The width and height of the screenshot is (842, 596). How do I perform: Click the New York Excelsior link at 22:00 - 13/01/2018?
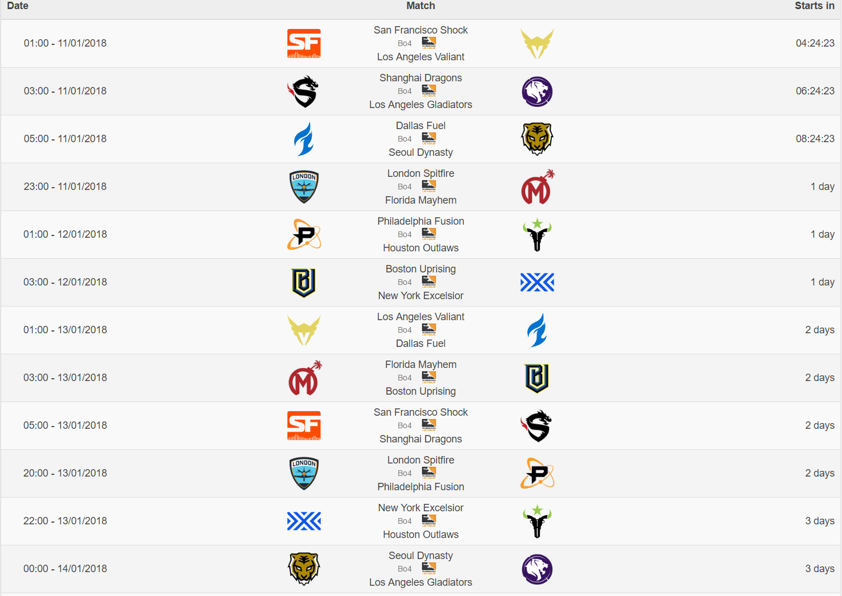(x=420, y=507)
